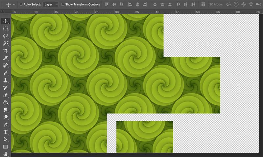Enable the Auto-Select checkbox
The image size is (263, 157).
click(x=21, y=5)
